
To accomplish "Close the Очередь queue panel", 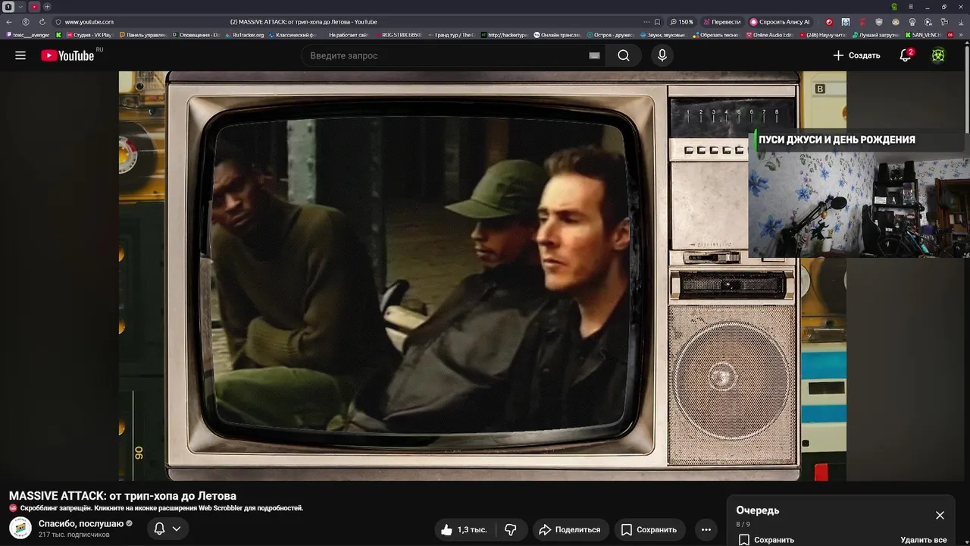I will [940, 515].
